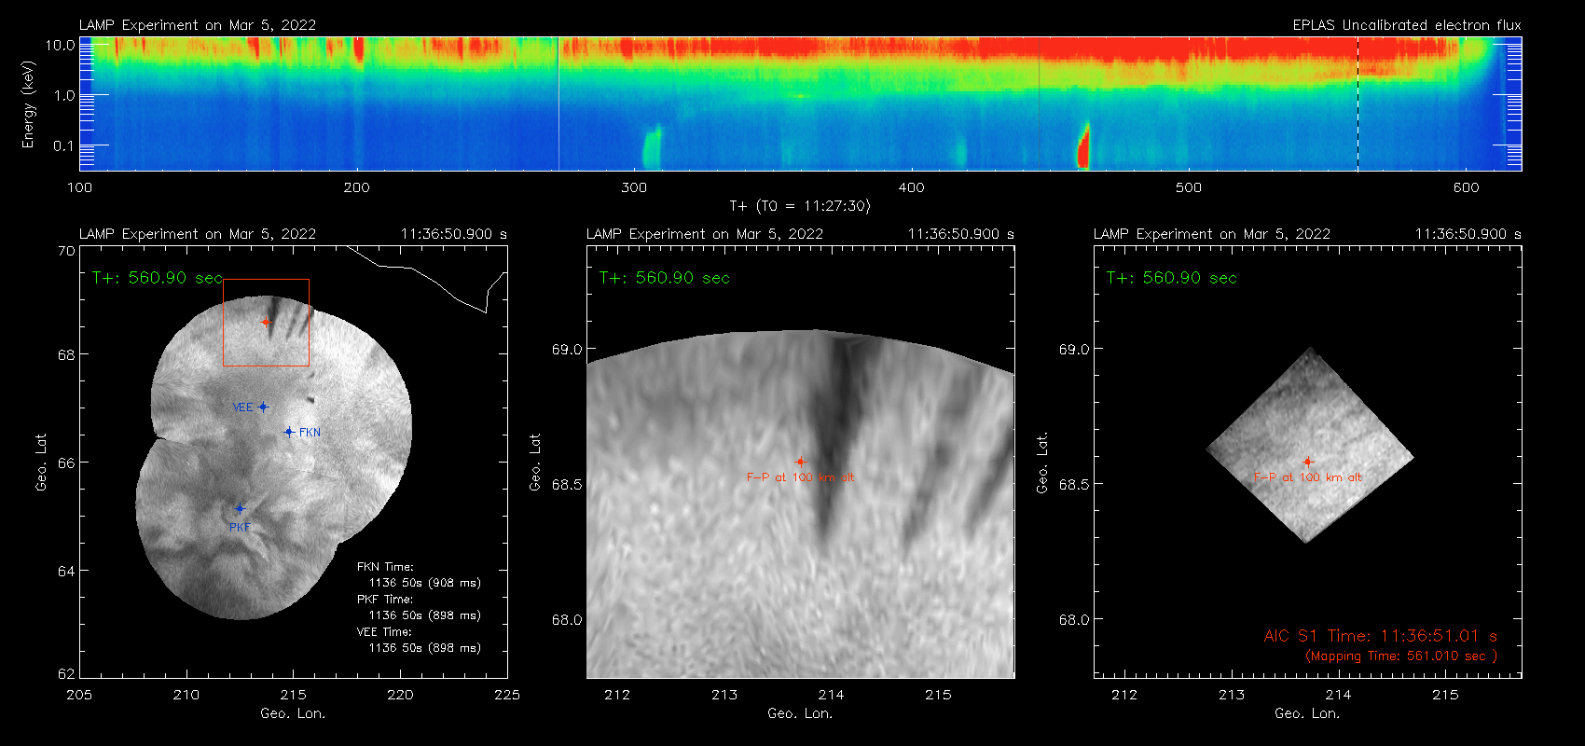Click the 70 latitude tick on the left map
This screenshot has width=1585, height=746.
pyautogui.click(x=66, y=251)
